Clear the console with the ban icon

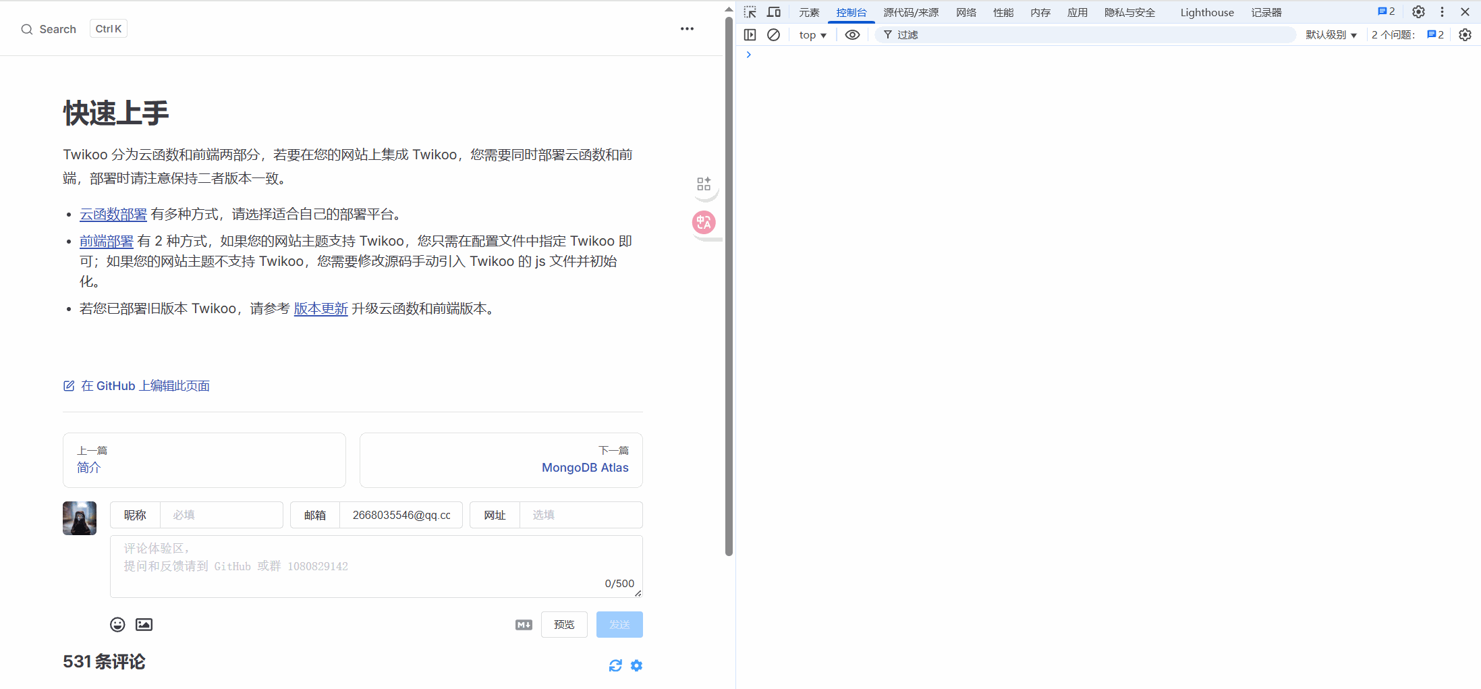click(x=774, y=34)
